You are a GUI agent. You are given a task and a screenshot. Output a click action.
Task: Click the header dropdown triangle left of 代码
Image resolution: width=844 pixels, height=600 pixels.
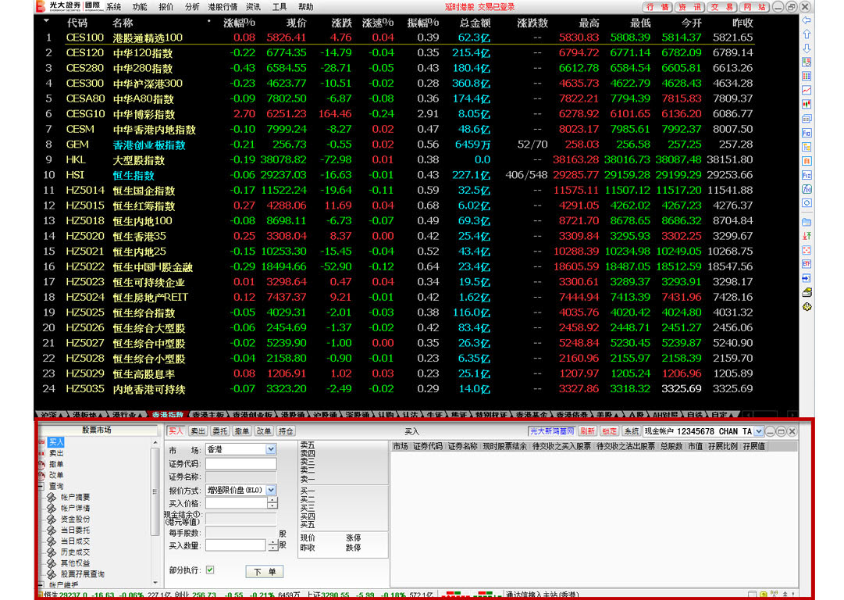(x=46, y=21)
